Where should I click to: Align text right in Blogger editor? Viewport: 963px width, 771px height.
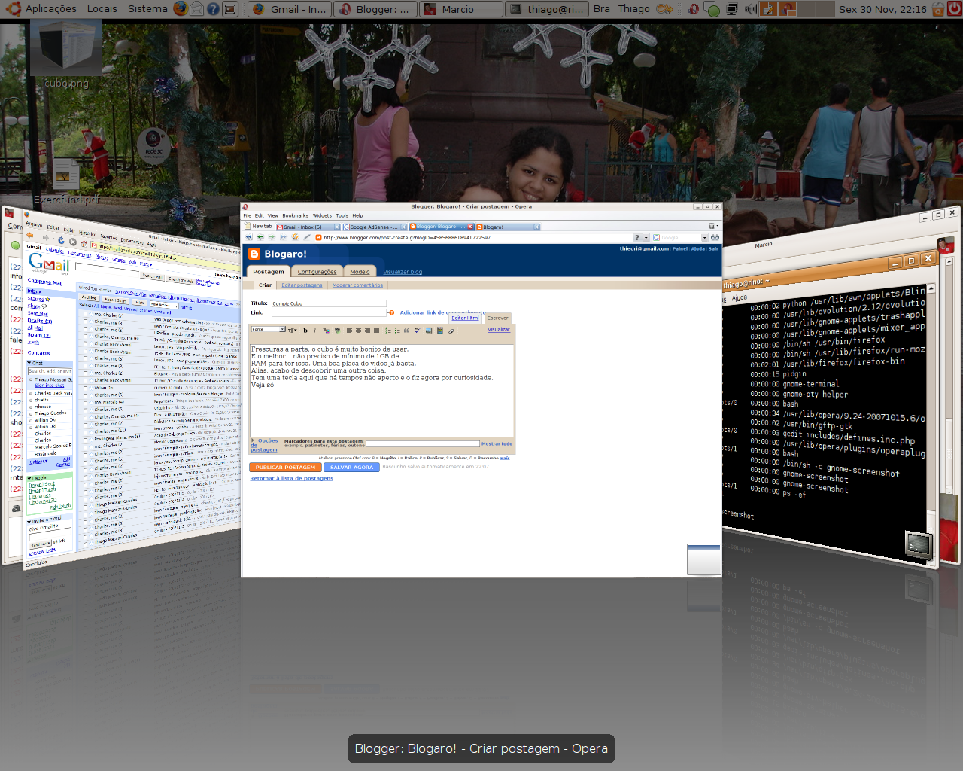point(367,331)
